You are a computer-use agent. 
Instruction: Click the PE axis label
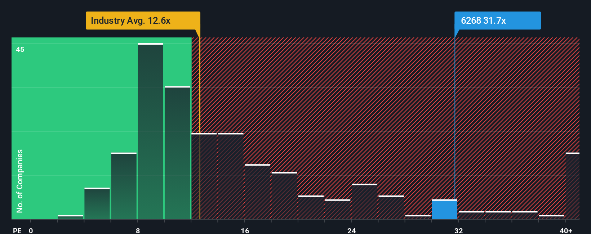17,230
